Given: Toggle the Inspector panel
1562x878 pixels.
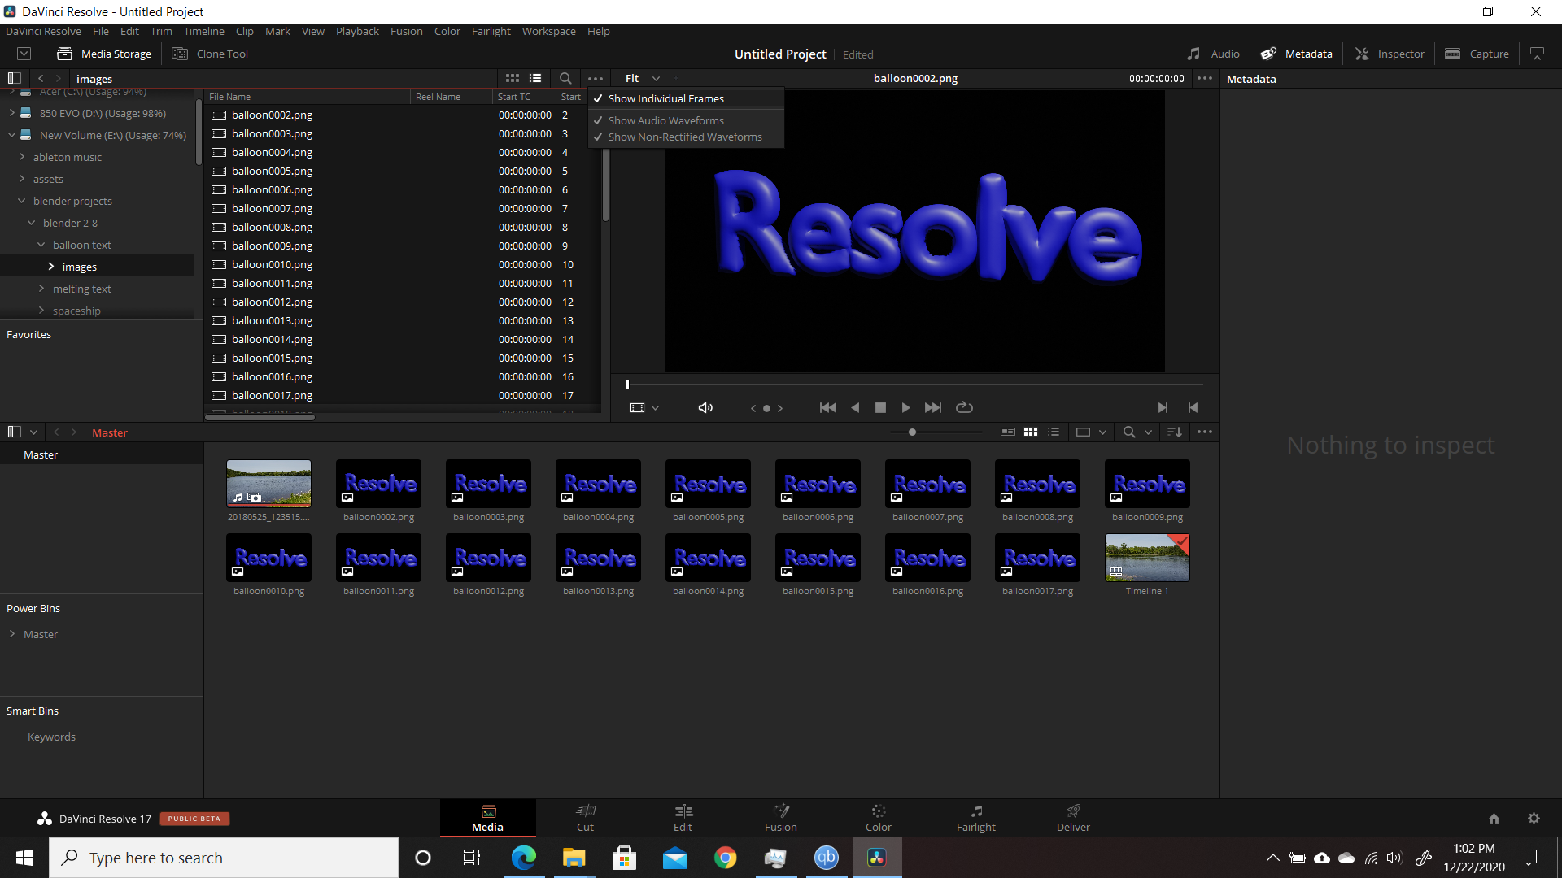Looking at the screenshot, I should [x=1390, y=54].
